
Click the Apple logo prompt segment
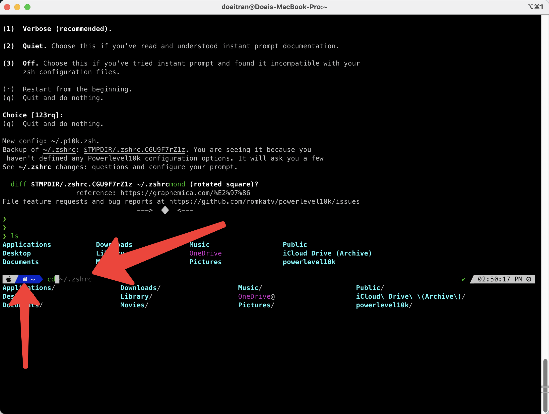9,279
